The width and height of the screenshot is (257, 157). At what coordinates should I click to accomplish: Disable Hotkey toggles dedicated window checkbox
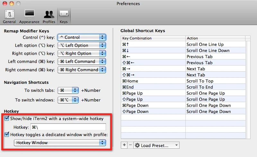pos(7,135)
